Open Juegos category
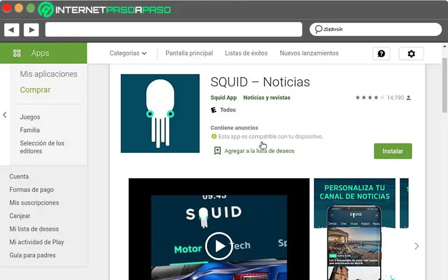This screenshot has width=448, height=280. pyautogui.click(x=30, y=117)
